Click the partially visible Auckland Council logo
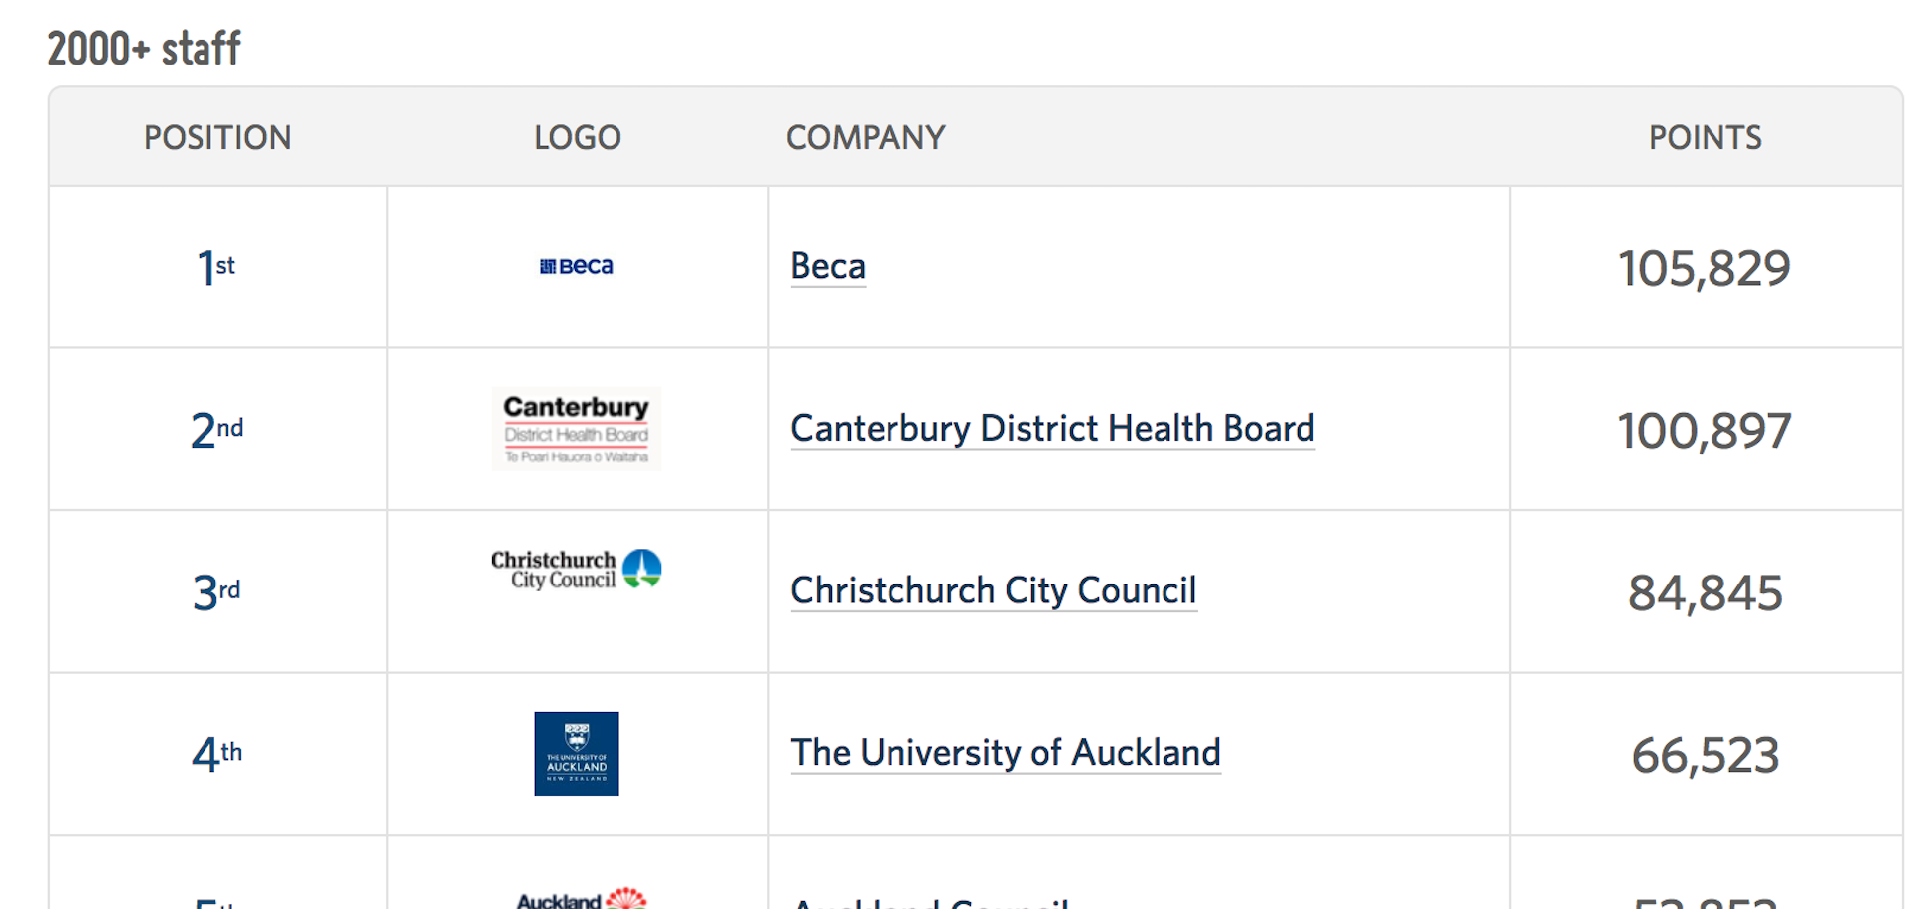Viewport: 1918px width, 909px height. point(582,898)
